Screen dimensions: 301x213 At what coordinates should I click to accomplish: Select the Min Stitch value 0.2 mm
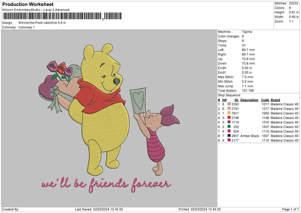pos(247,81)
